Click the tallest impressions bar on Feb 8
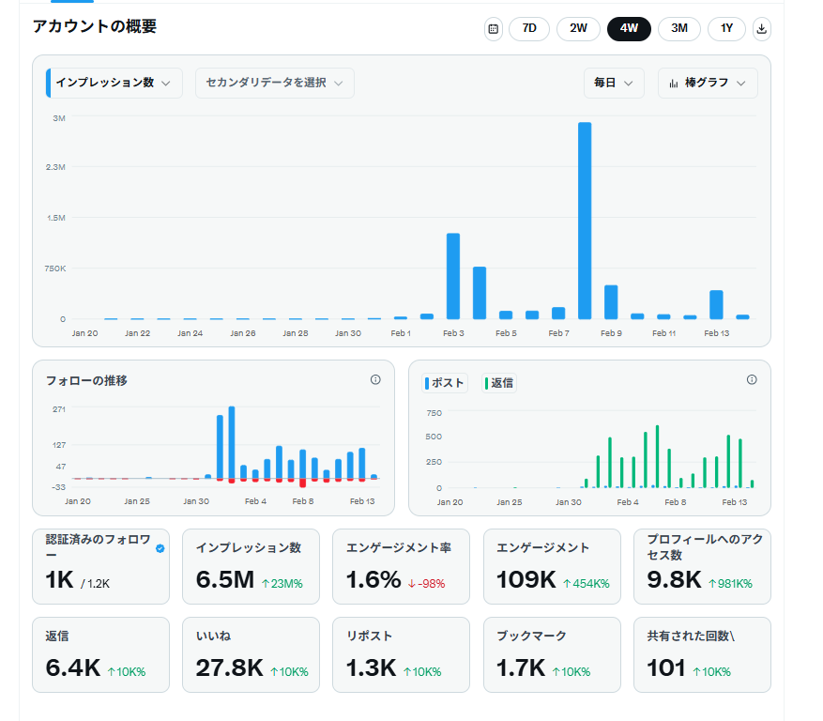Screen dimensions: 823x721 (585, 221)
